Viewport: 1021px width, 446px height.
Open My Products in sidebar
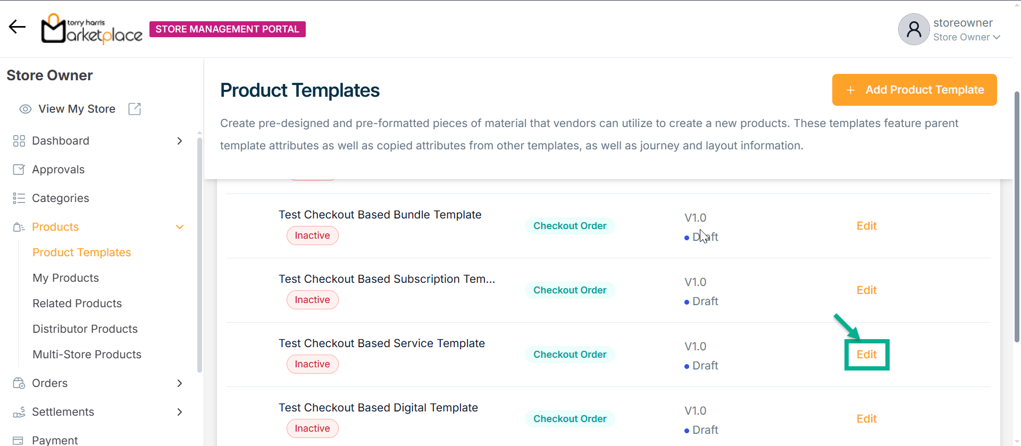[66, 278]
